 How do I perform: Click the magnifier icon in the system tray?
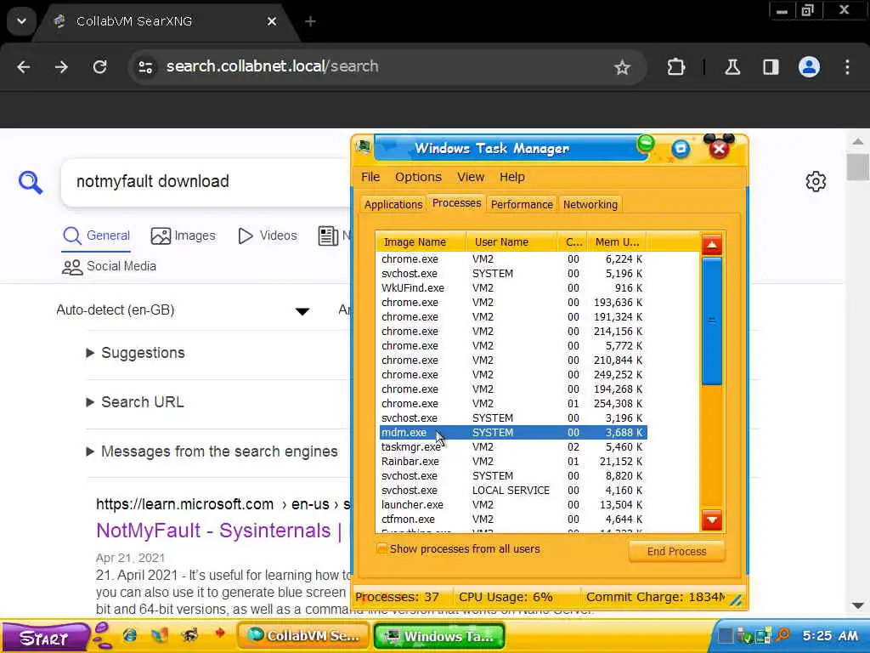[782, 634]
